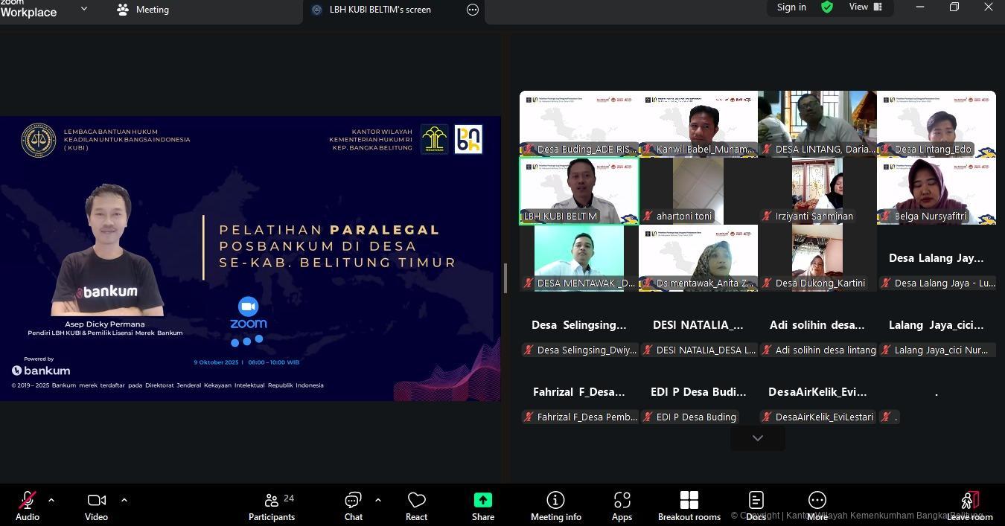Screen dimensions: 1005x526
Task: Click the green Share screen icon
Action: pyautogui.click(x=482, y=500)
